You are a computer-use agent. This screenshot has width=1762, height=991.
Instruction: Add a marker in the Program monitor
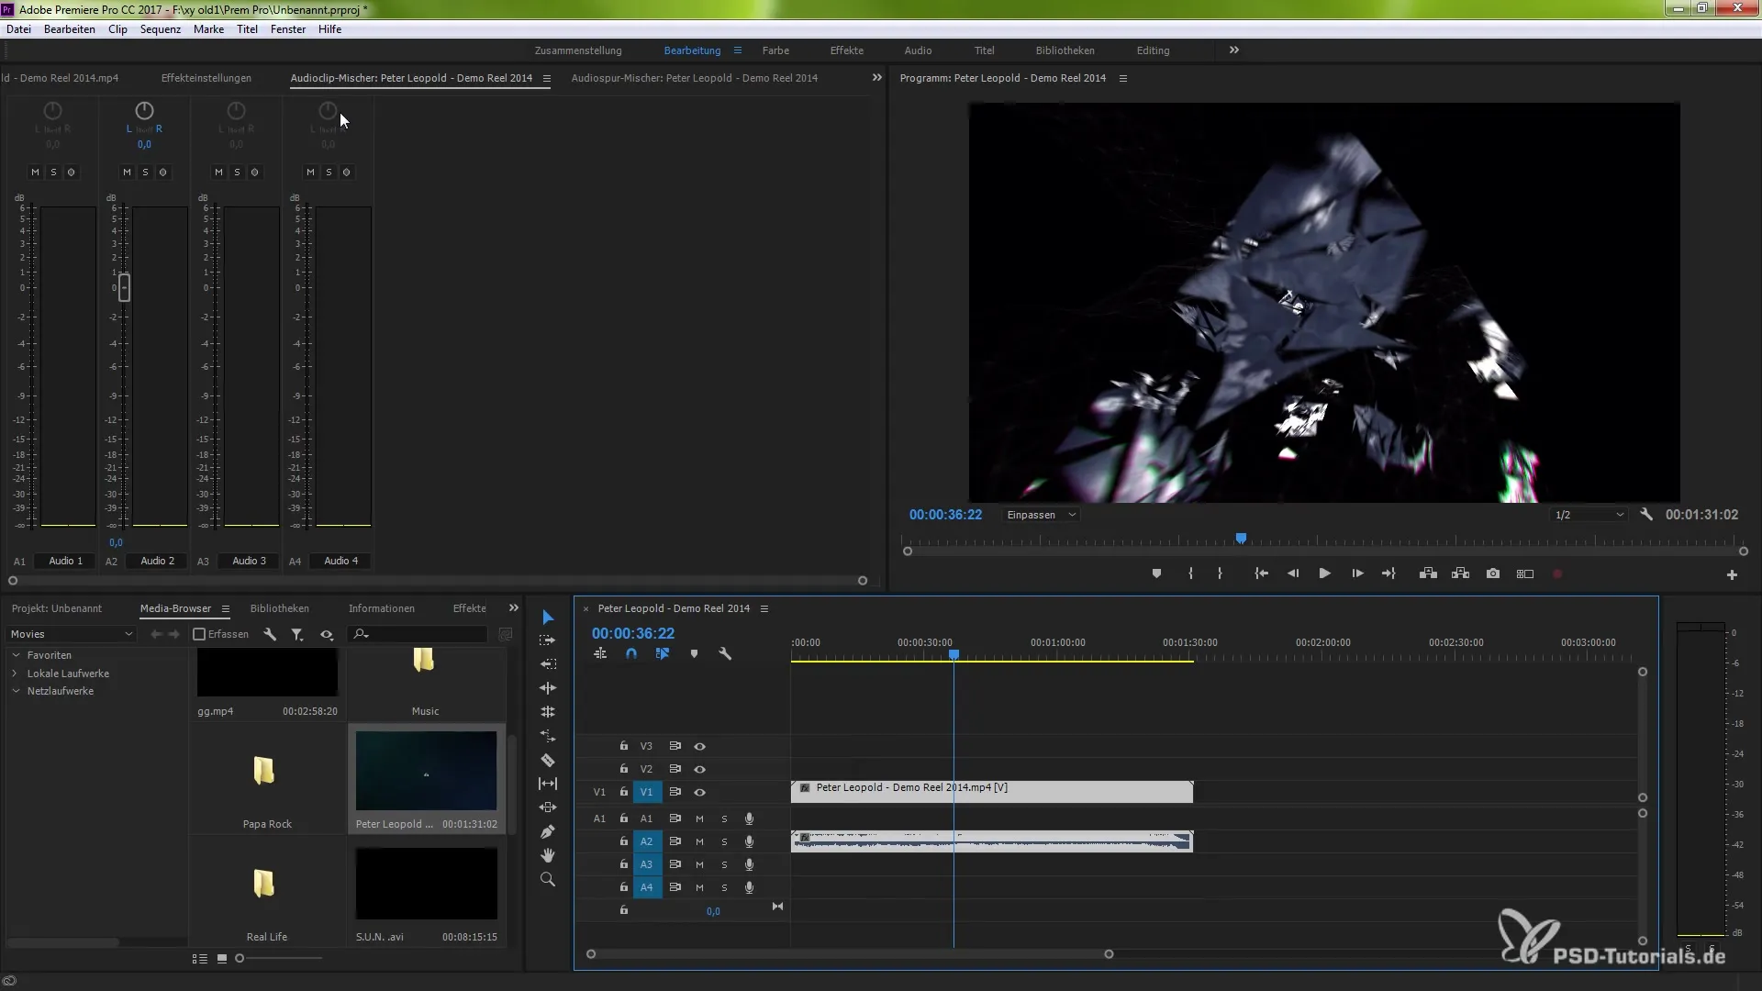click(x=1156, y=573)
